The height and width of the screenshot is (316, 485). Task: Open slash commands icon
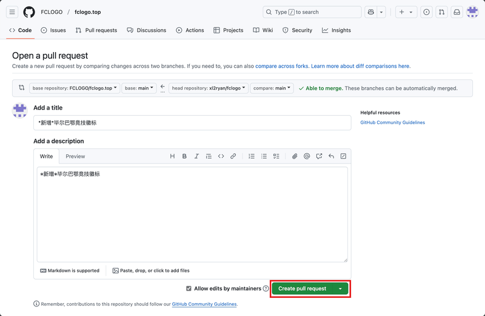pos(343,156)
